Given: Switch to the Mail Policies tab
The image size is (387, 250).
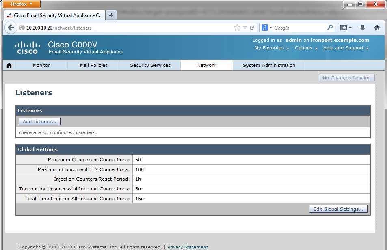Looking at the screenshot, I should tap(93, 65).
